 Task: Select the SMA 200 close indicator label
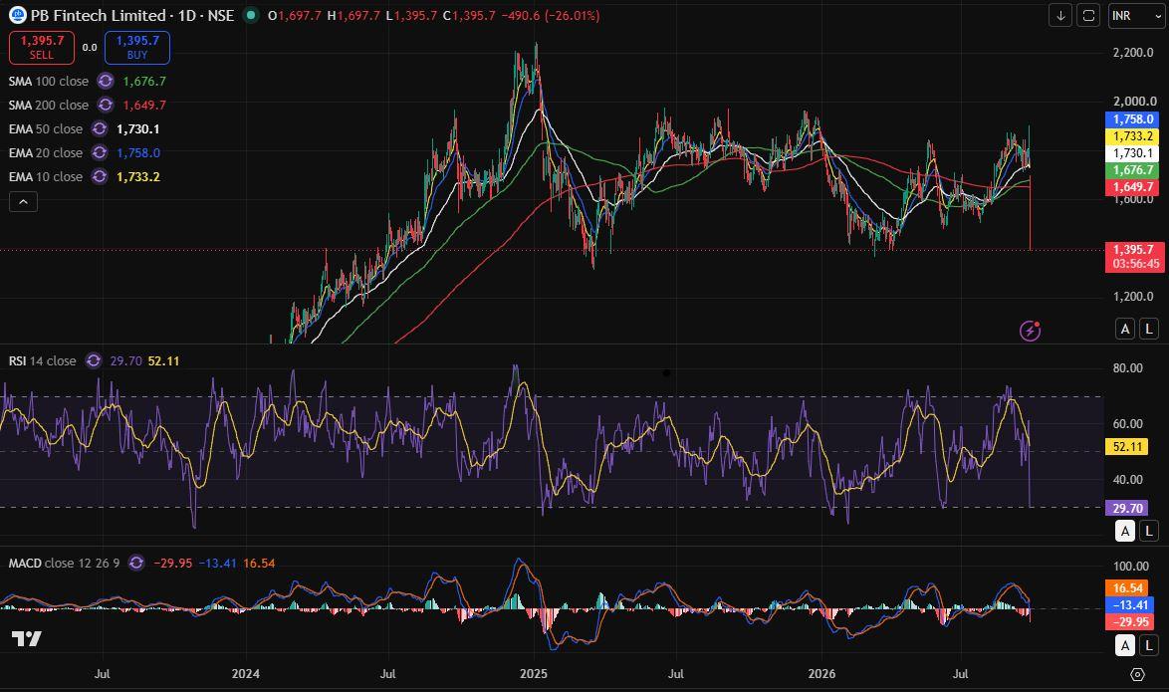pos(49,106)
